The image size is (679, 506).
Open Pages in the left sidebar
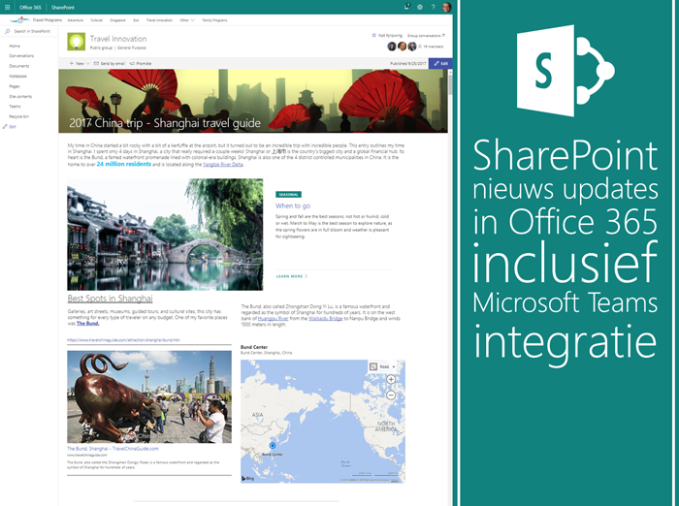click(x=15, y=86)
